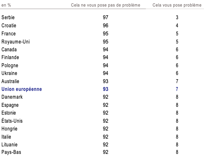Select the États-Unis row label
The width and height of the screenshot is (204, 156).
pos(12,121)
